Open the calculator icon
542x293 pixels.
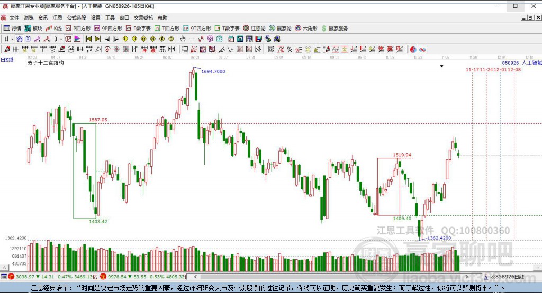pos(240,39)
